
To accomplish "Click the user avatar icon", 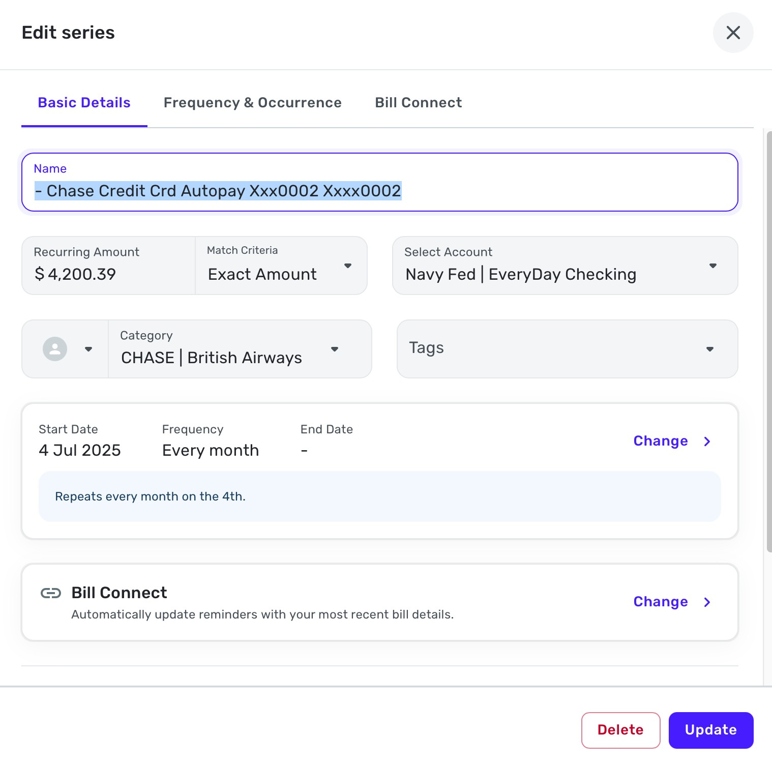I will (55, 349).
